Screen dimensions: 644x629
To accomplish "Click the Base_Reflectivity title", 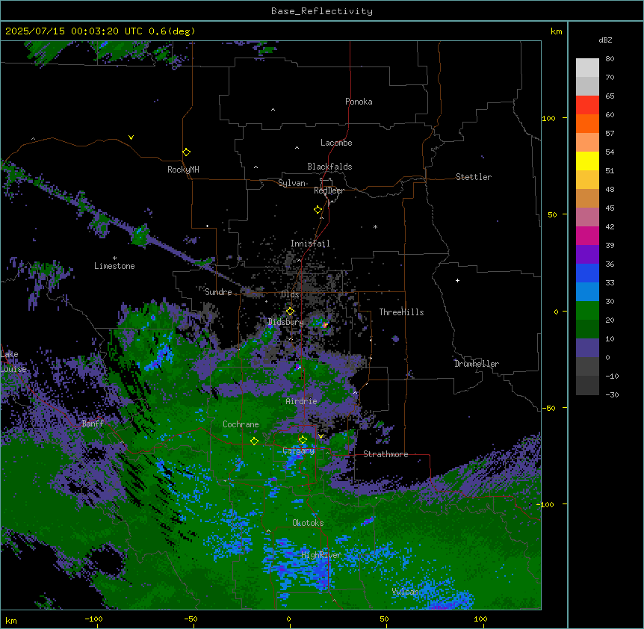I will click(322, 11).
